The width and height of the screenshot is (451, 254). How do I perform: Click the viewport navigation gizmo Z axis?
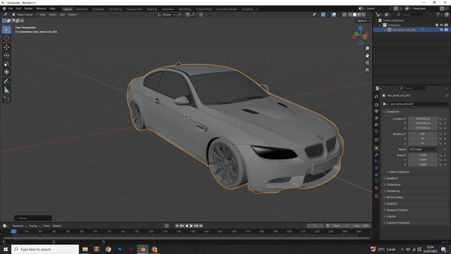pos(360,28)
